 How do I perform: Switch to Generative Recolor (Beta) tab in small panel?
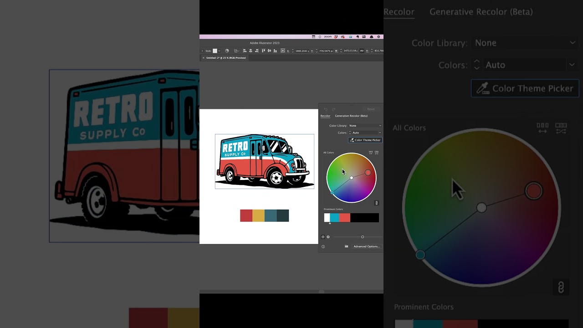[351, 116]
